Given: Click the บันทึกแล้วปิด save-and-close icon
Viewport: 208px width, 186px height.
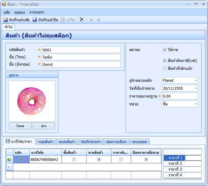Looking at the screenshot, I should tap(35, 20).
